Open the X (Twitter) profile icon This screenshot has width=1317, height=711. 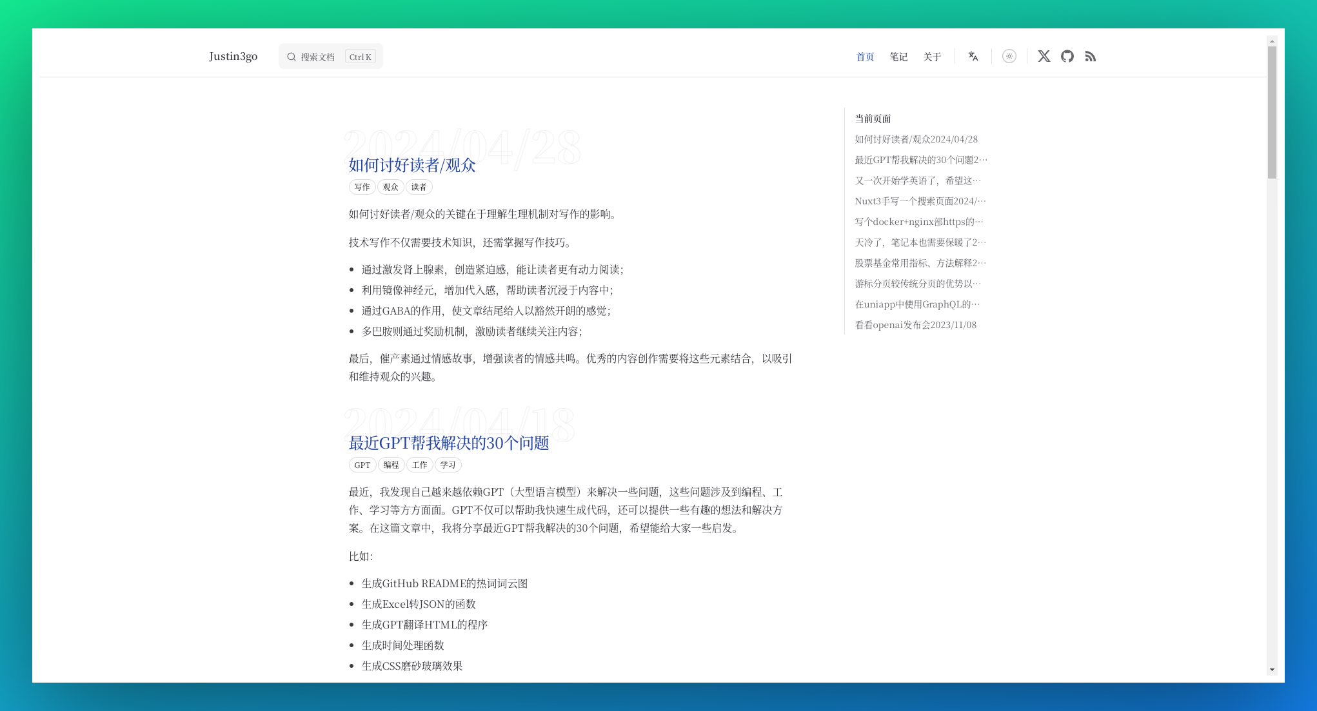click(1044, 57)
